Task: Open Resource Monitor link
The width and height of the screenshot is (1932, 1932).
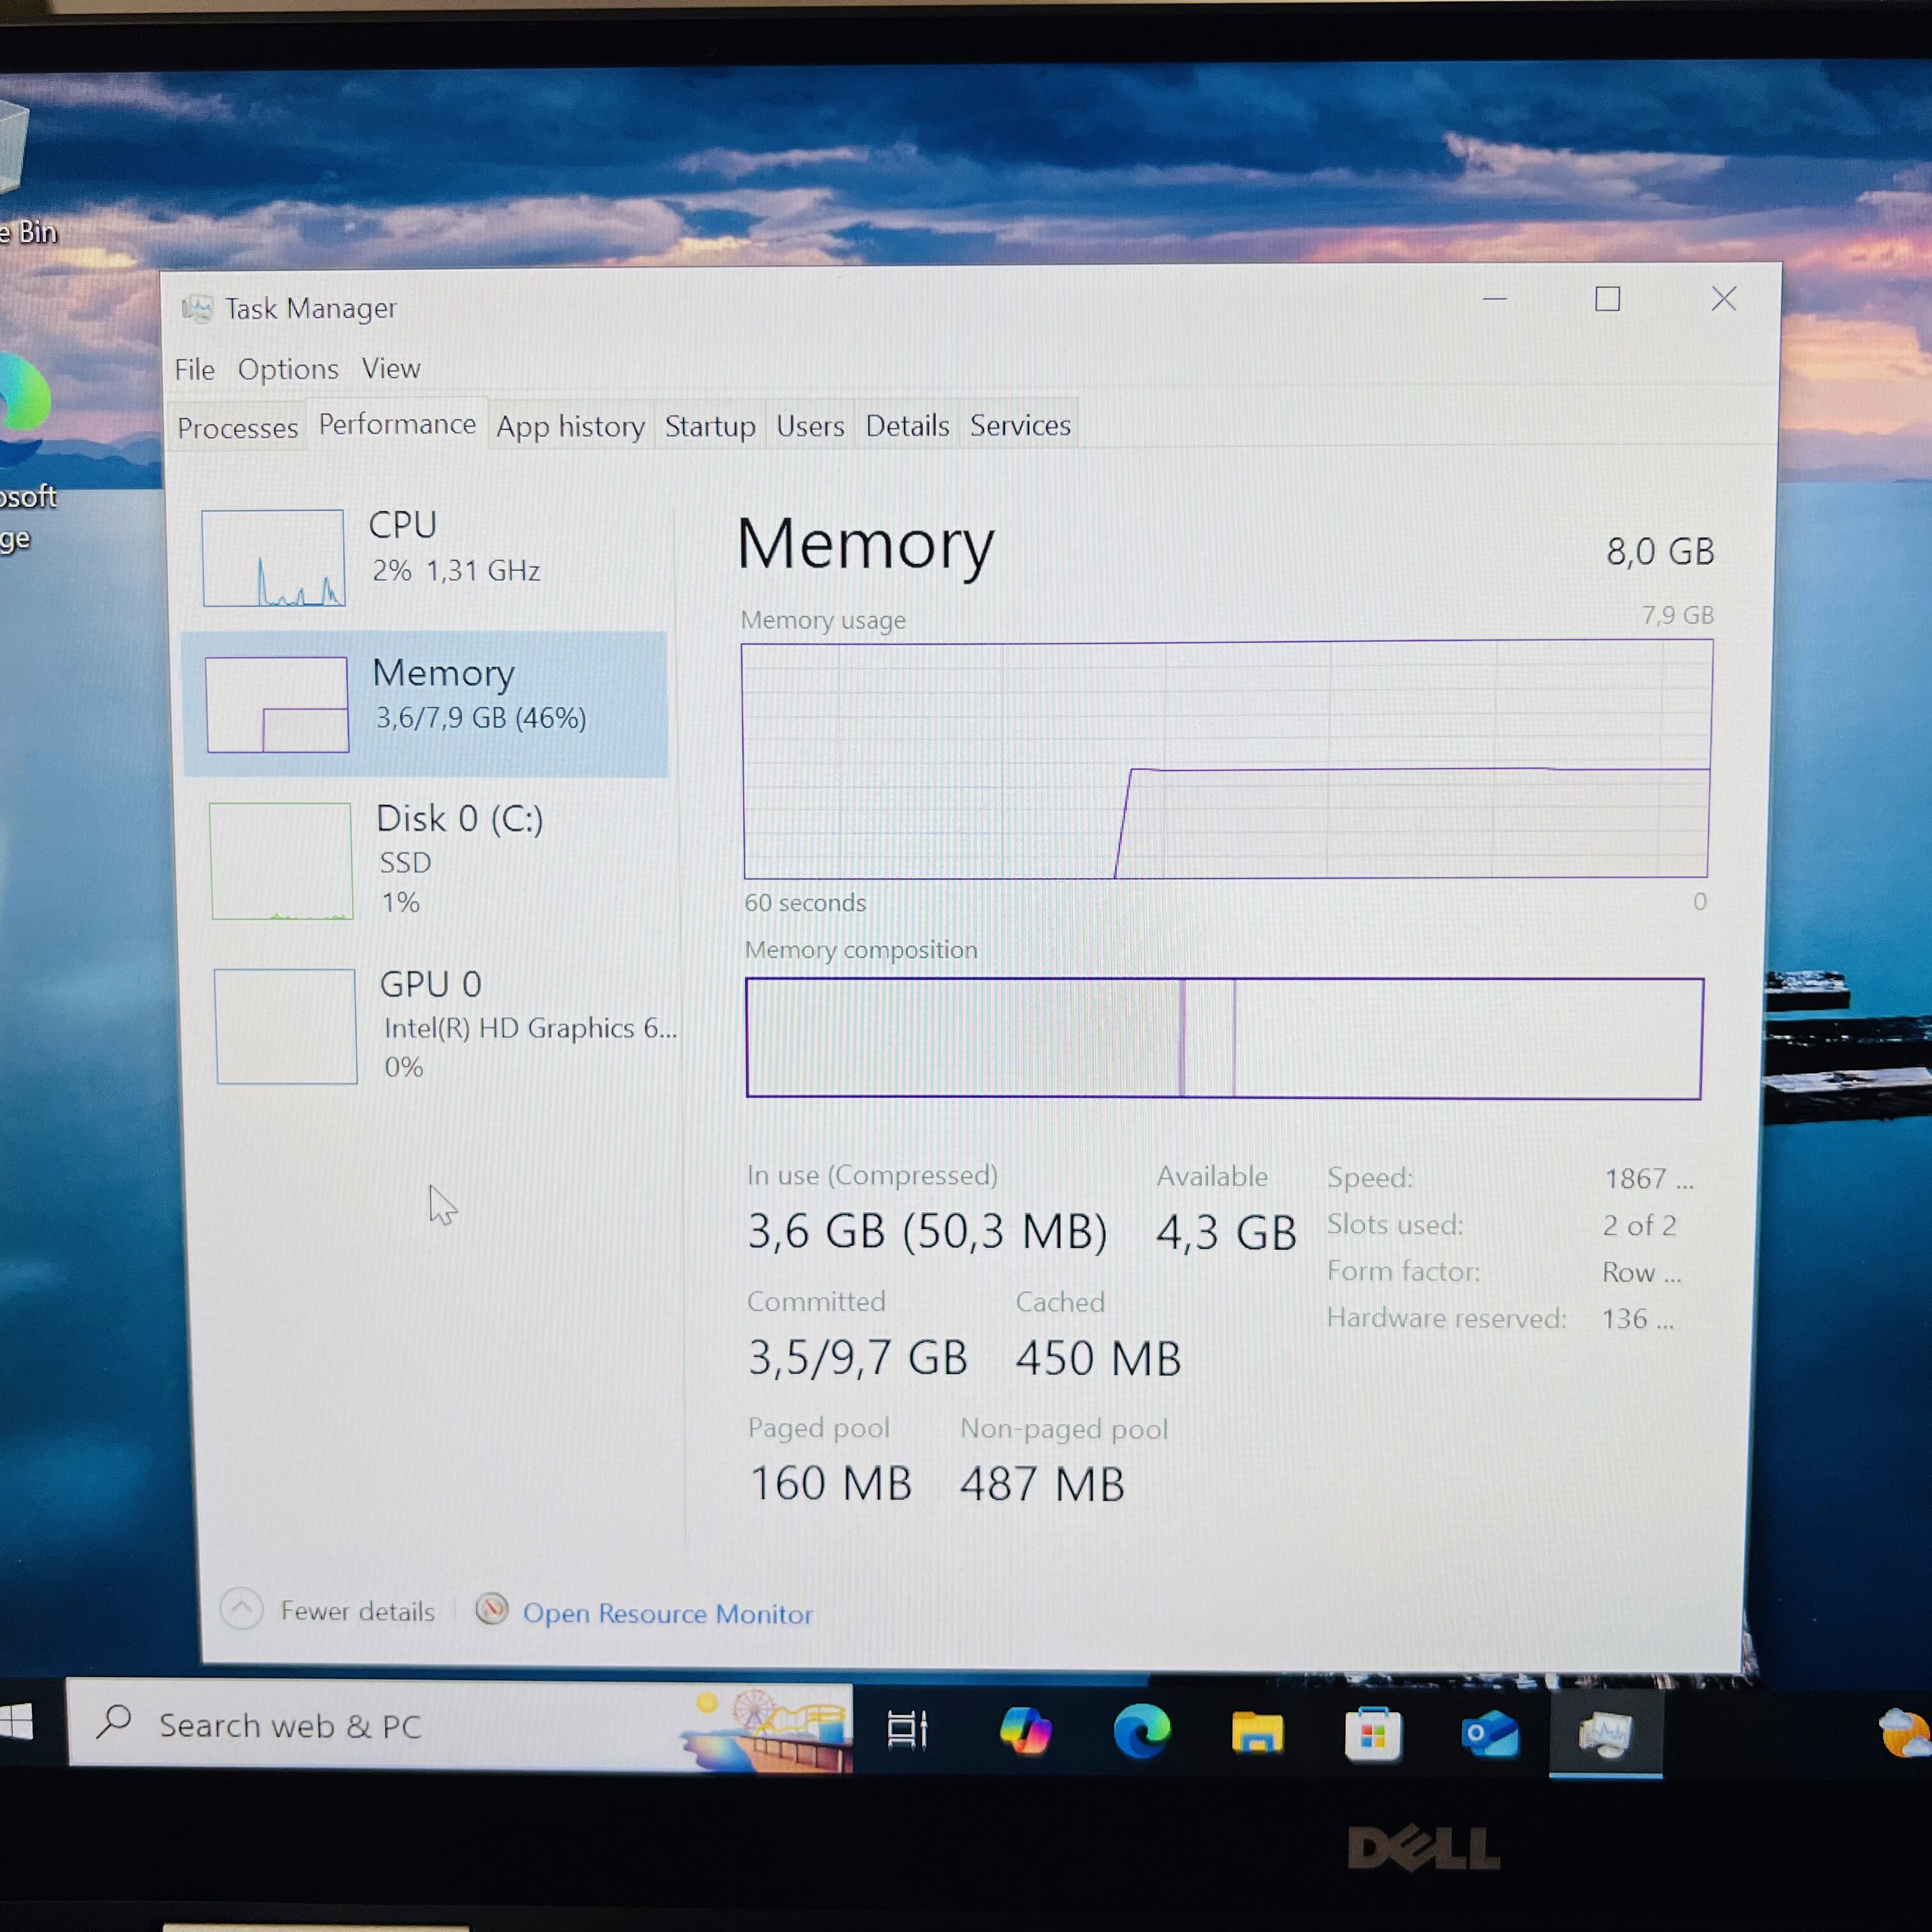Action: [x=667, y=1614]
